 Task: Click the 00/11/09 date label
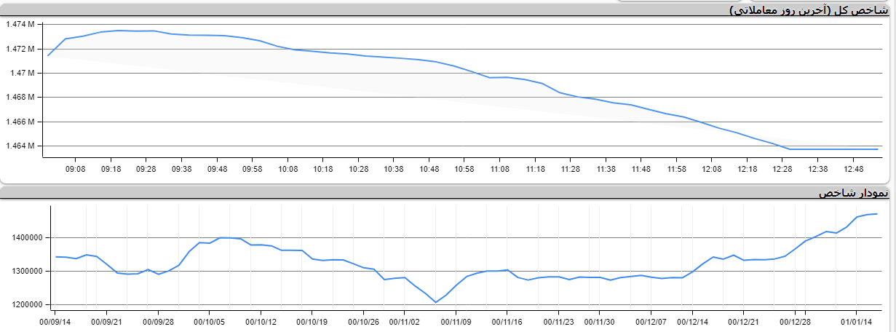(456, 321)
